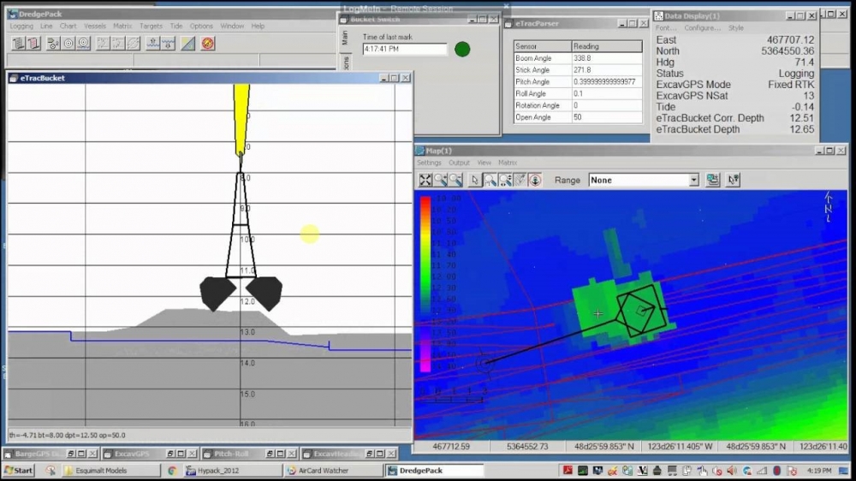This screenshot has width=856, height=481.
Task: Open the DredgePack Matrix menu
Action: tap(122, 26)
